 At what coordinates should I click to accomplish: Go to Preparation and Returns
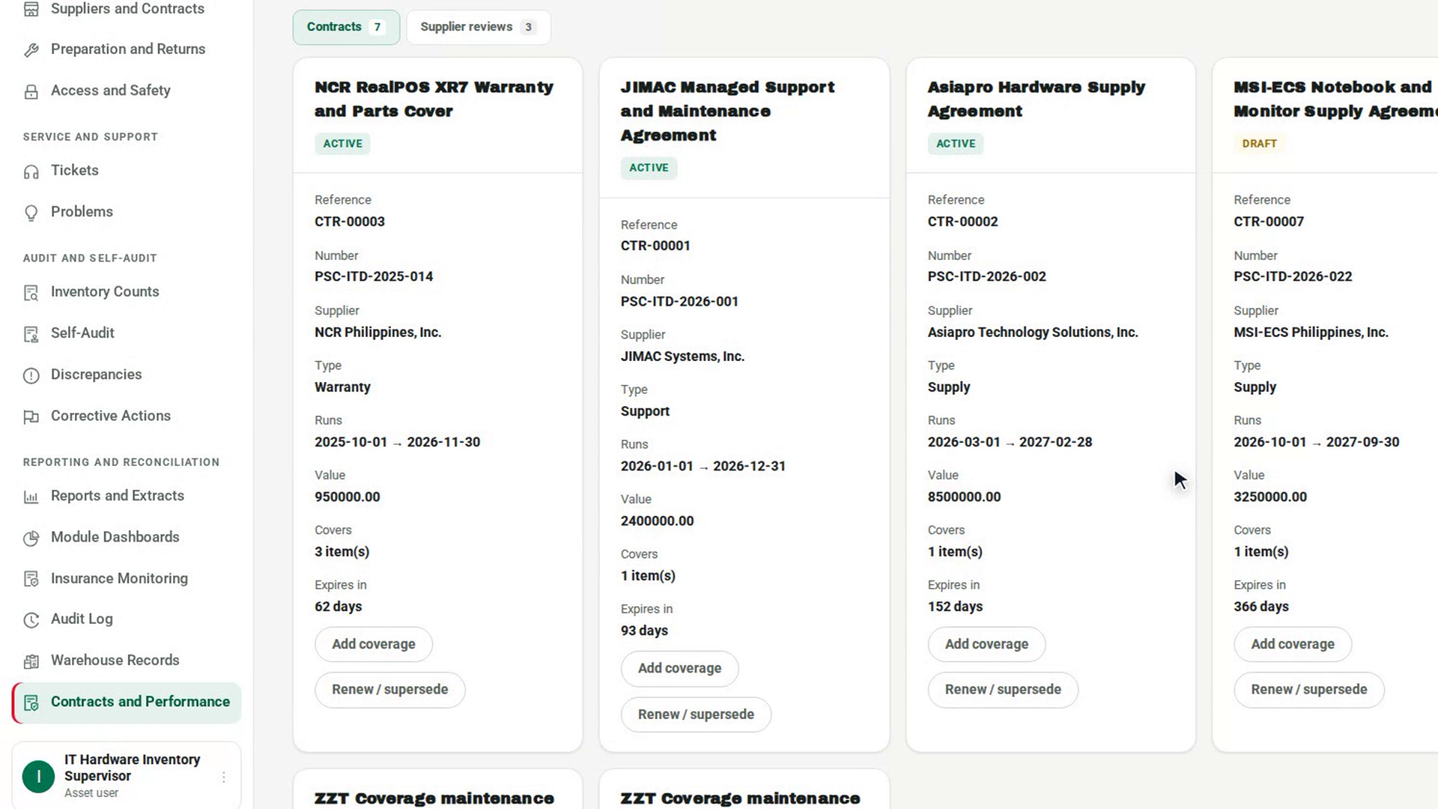pos(127,49)
